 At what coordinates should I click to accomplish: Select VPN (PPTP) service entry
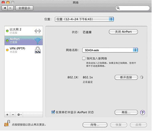[x=24, y=50]
